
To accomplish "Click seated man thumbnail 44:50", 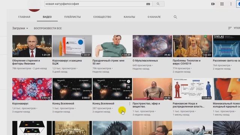I will 152,89.
